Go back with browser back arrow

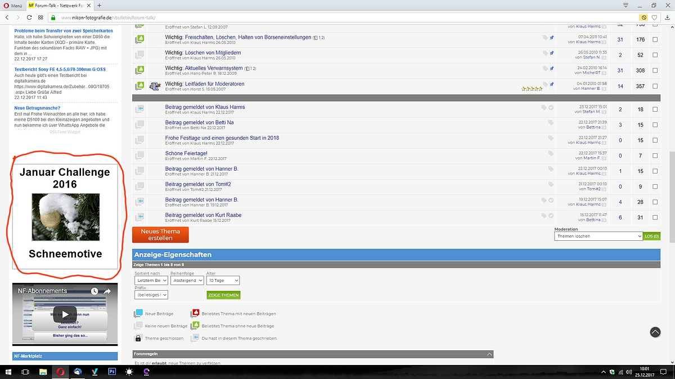pyautogui.click(x=7, y=17)
